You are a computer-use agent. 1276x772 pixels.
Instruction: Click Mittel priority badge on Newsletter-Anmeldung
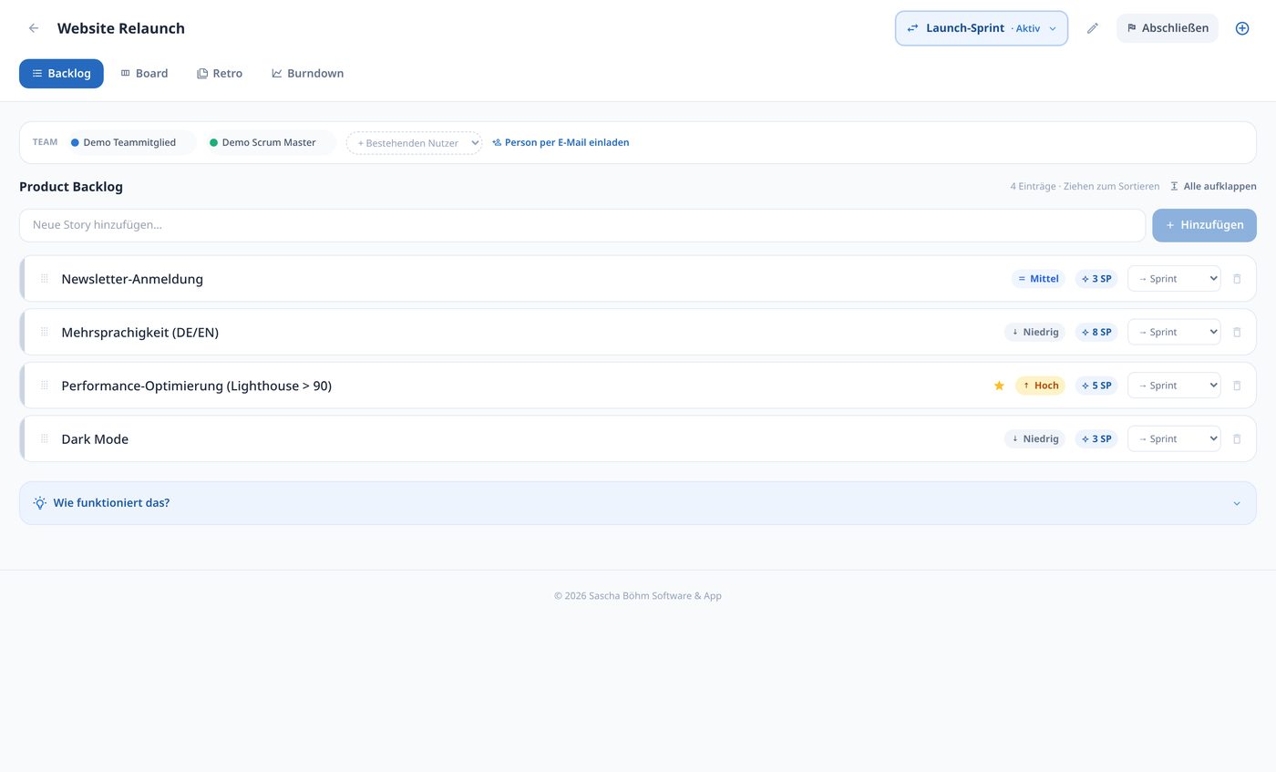click(1038, 279)
